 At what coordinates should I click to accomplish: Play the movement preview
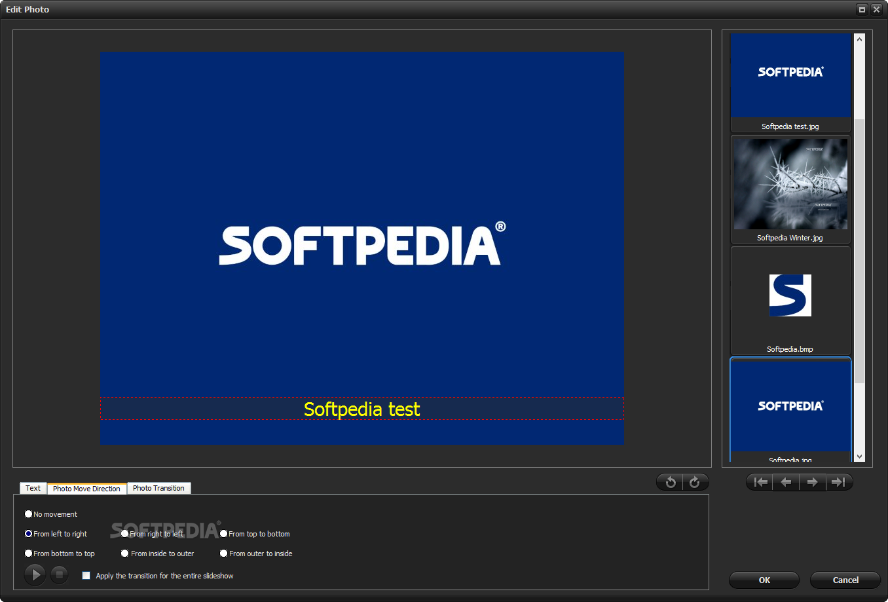[35, 574]
